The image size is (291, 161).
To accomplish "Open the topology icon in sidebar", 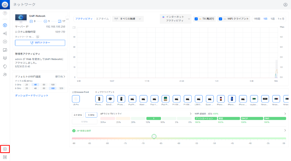I will click(x=5, y=33).
